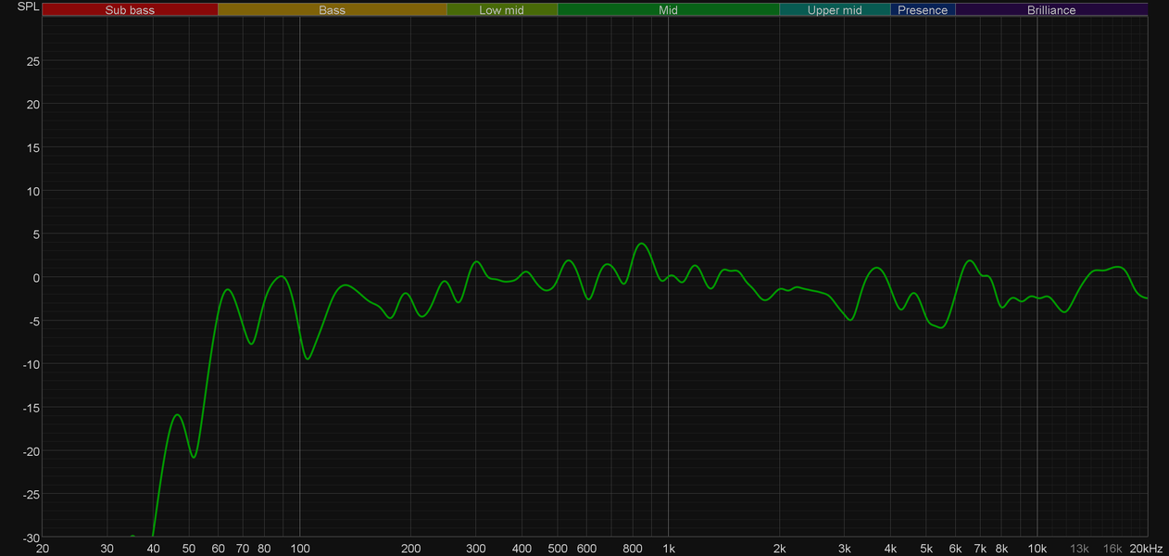1169x556 pixels.
Task: Click the 1k frequency label
Action: coord(668,549)
